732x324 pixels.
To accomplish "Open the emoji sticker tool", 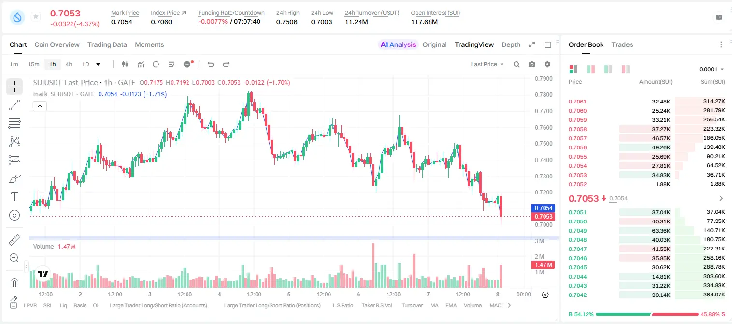I will click(x=14, y=215).
